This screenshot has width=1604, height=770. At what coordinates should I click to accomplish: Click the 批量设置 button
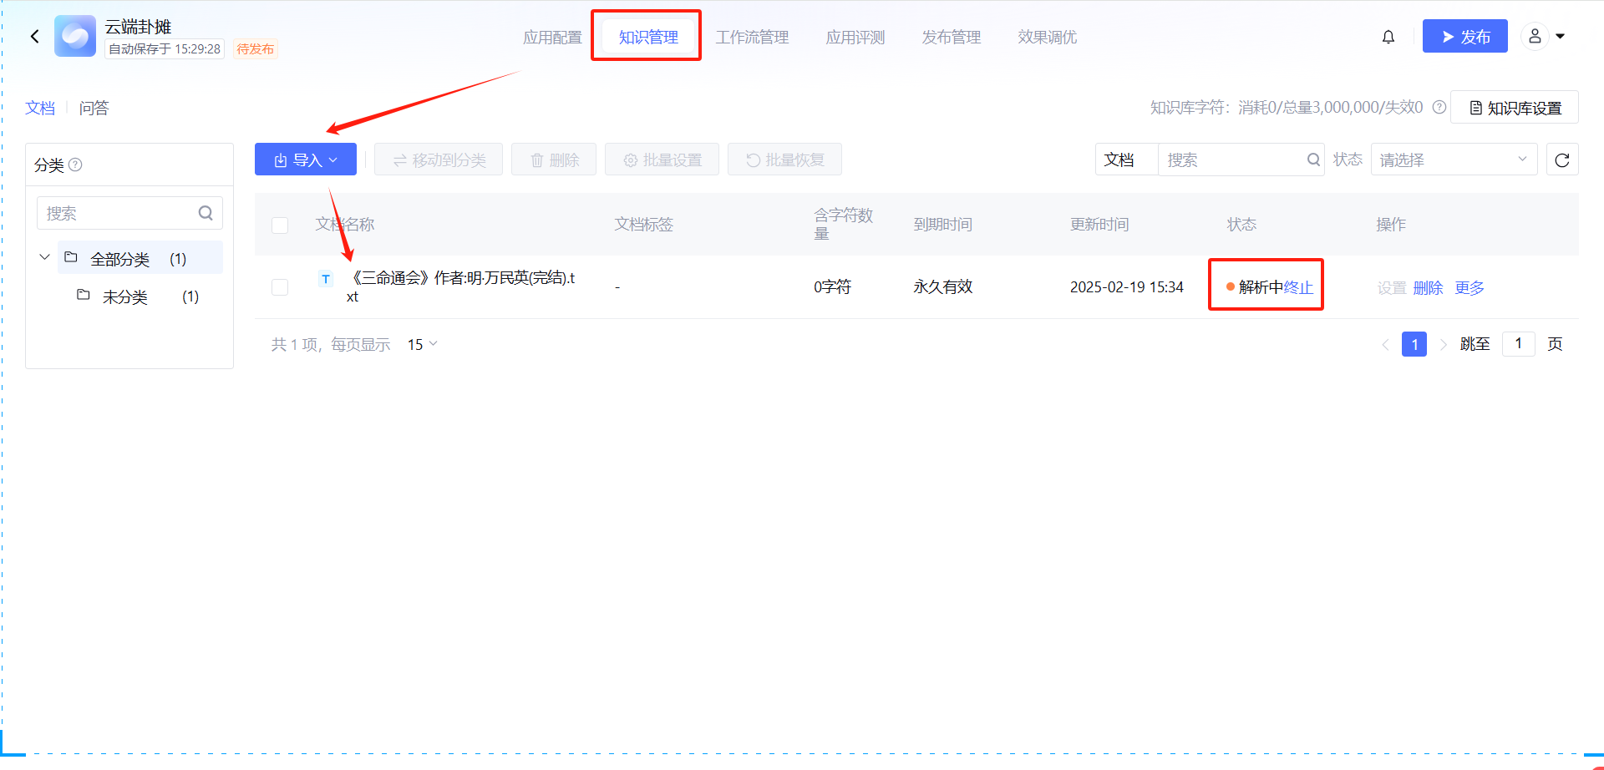(x=662, y=160)
